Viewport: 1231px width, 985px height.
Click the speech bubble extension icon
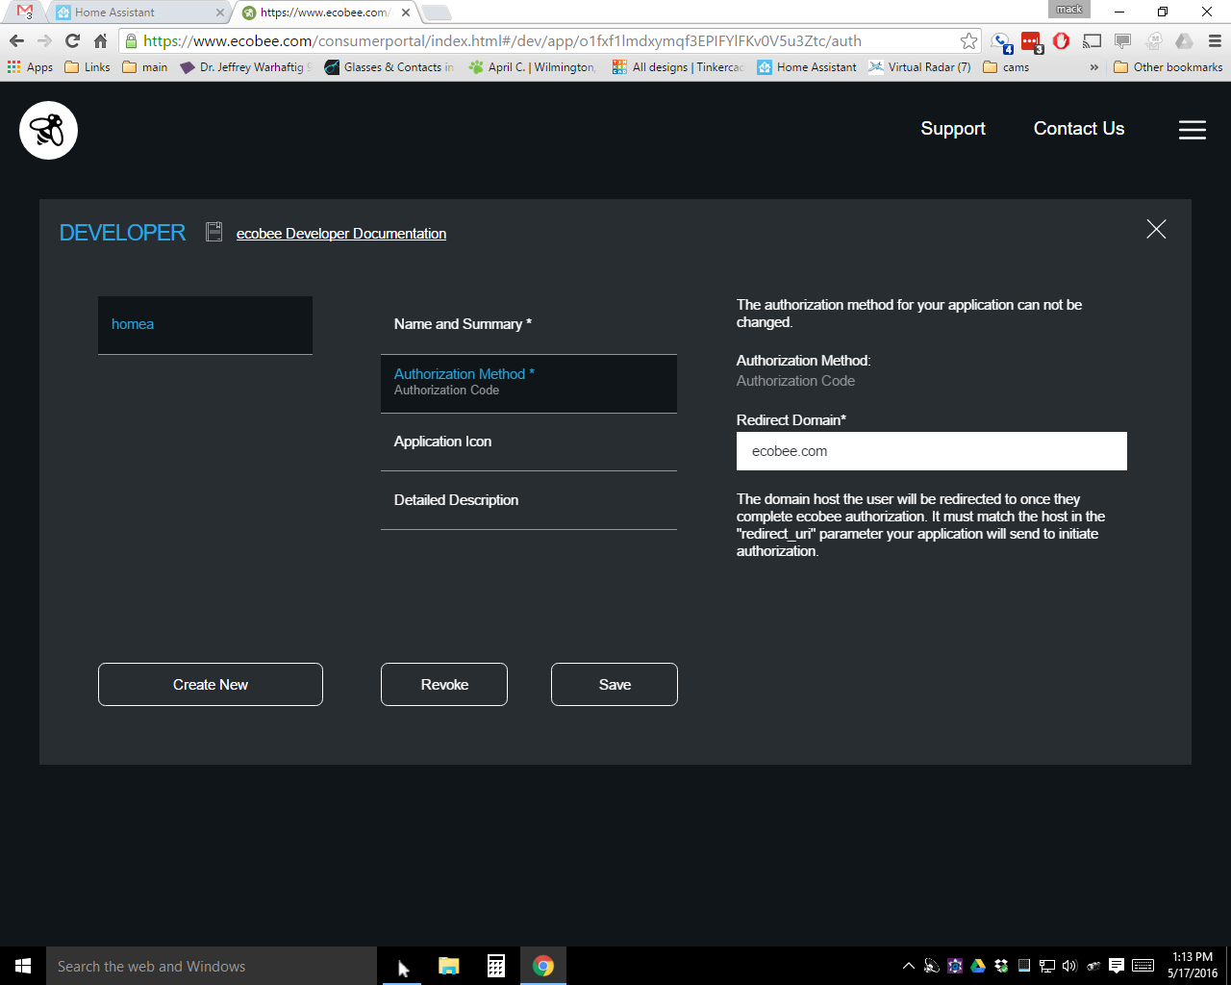tap(1122, 40)
